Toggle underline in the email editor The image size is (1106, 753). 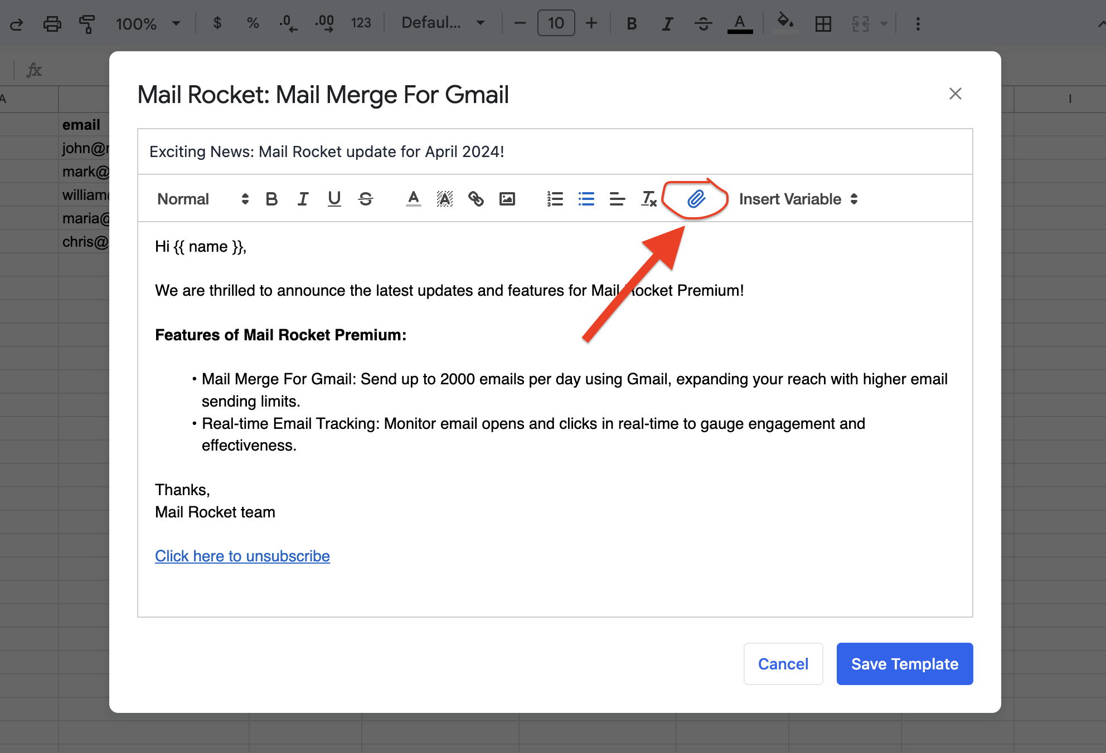334,199
